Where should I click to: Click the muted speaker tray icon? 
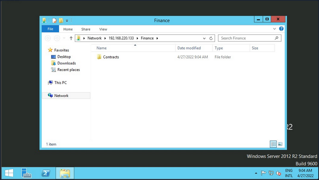279,173
